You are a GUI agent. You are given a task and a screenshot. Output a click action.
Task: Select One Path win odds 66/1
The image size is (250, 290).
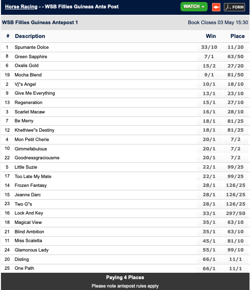pyautogui.click(x=209, y=268)
